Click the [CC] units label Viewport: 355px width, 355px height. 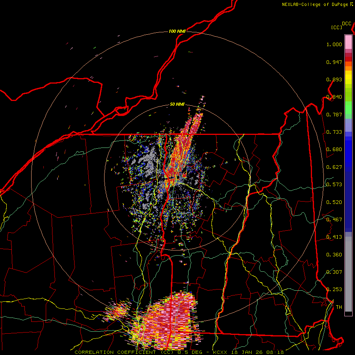pyautogui.click(x=336, y=27)
